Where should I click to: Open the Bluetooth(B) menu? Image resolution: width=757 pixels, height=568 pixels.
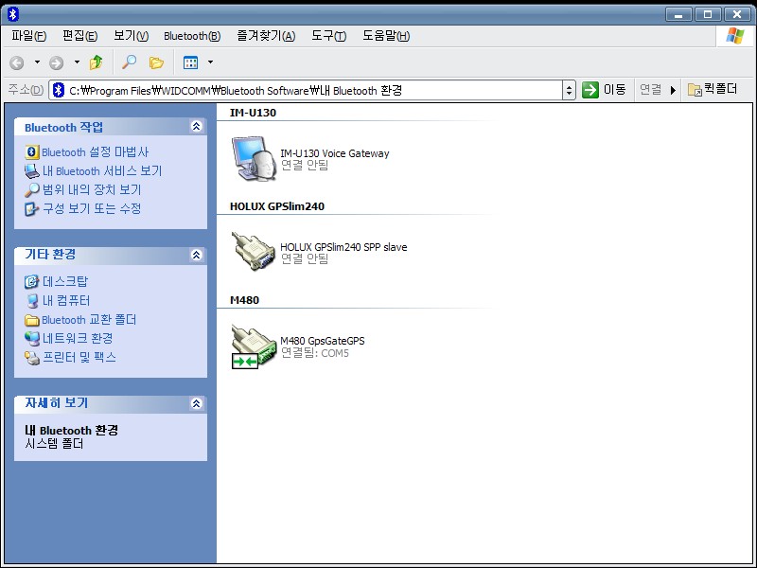click(x=192, y=36)
